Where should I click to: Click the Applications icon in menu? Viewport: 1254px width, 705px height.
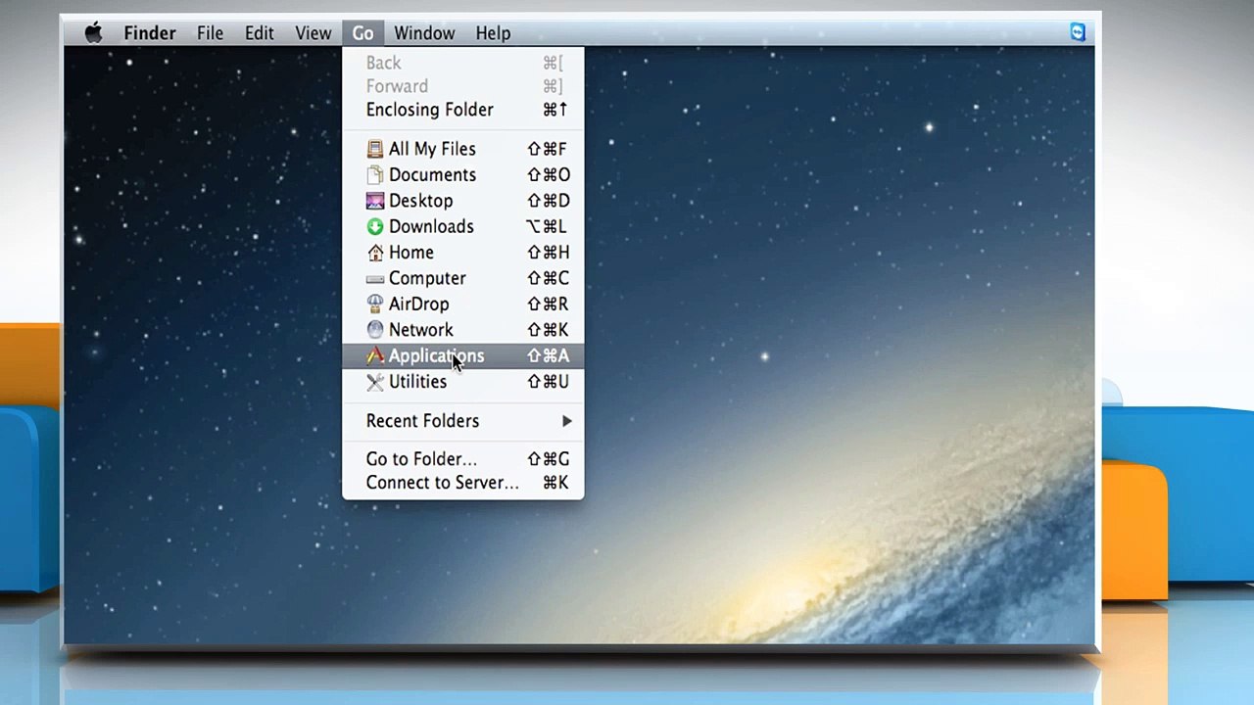(375, 356)
